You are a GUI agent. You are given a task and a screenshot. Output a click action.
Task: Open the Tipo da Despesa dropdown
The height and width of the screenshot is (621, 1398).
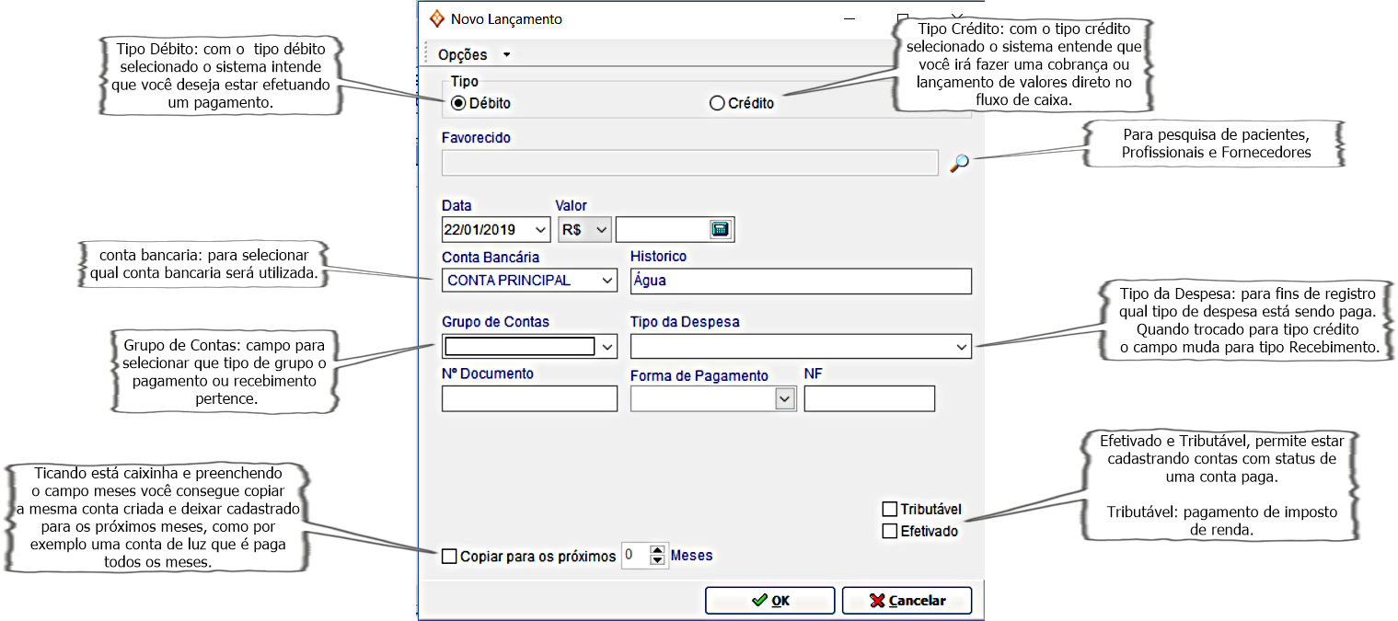[962, 347]
